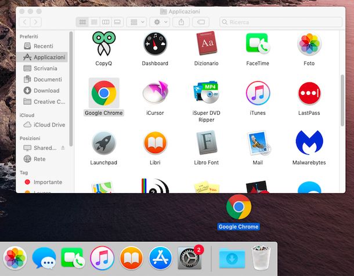Open Creative Cloud folder in sidebar

[x=42, y=101]
